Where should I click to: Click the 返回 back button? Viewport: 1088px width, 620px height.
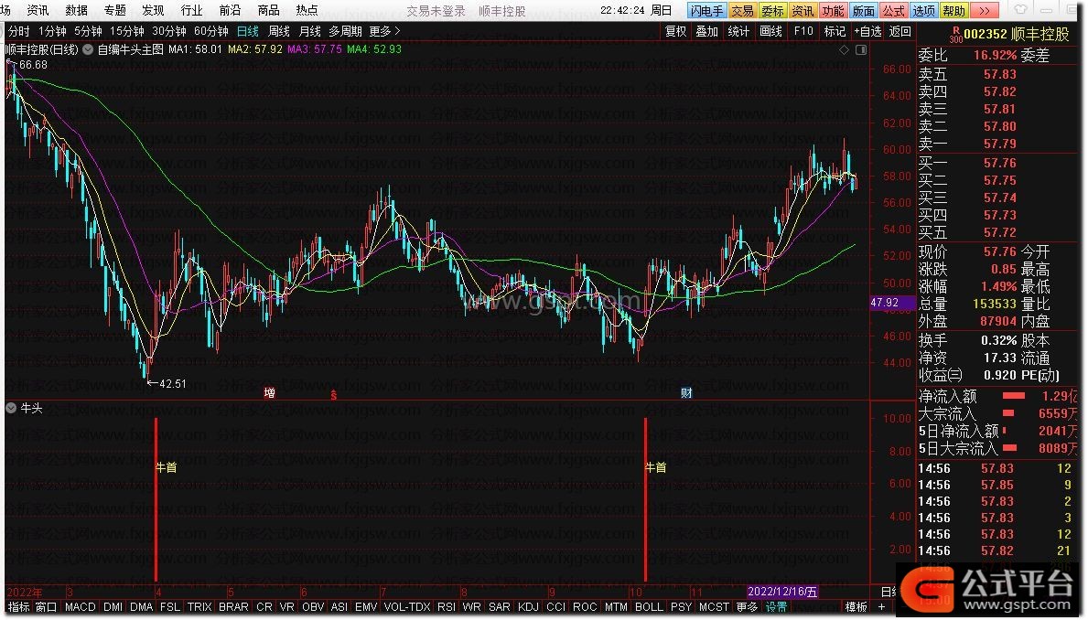click(x=900, y=31)
